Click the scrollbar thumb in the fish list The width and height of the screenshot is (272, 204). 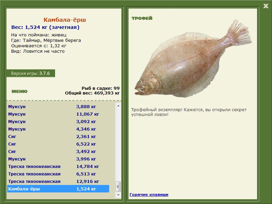118,186
